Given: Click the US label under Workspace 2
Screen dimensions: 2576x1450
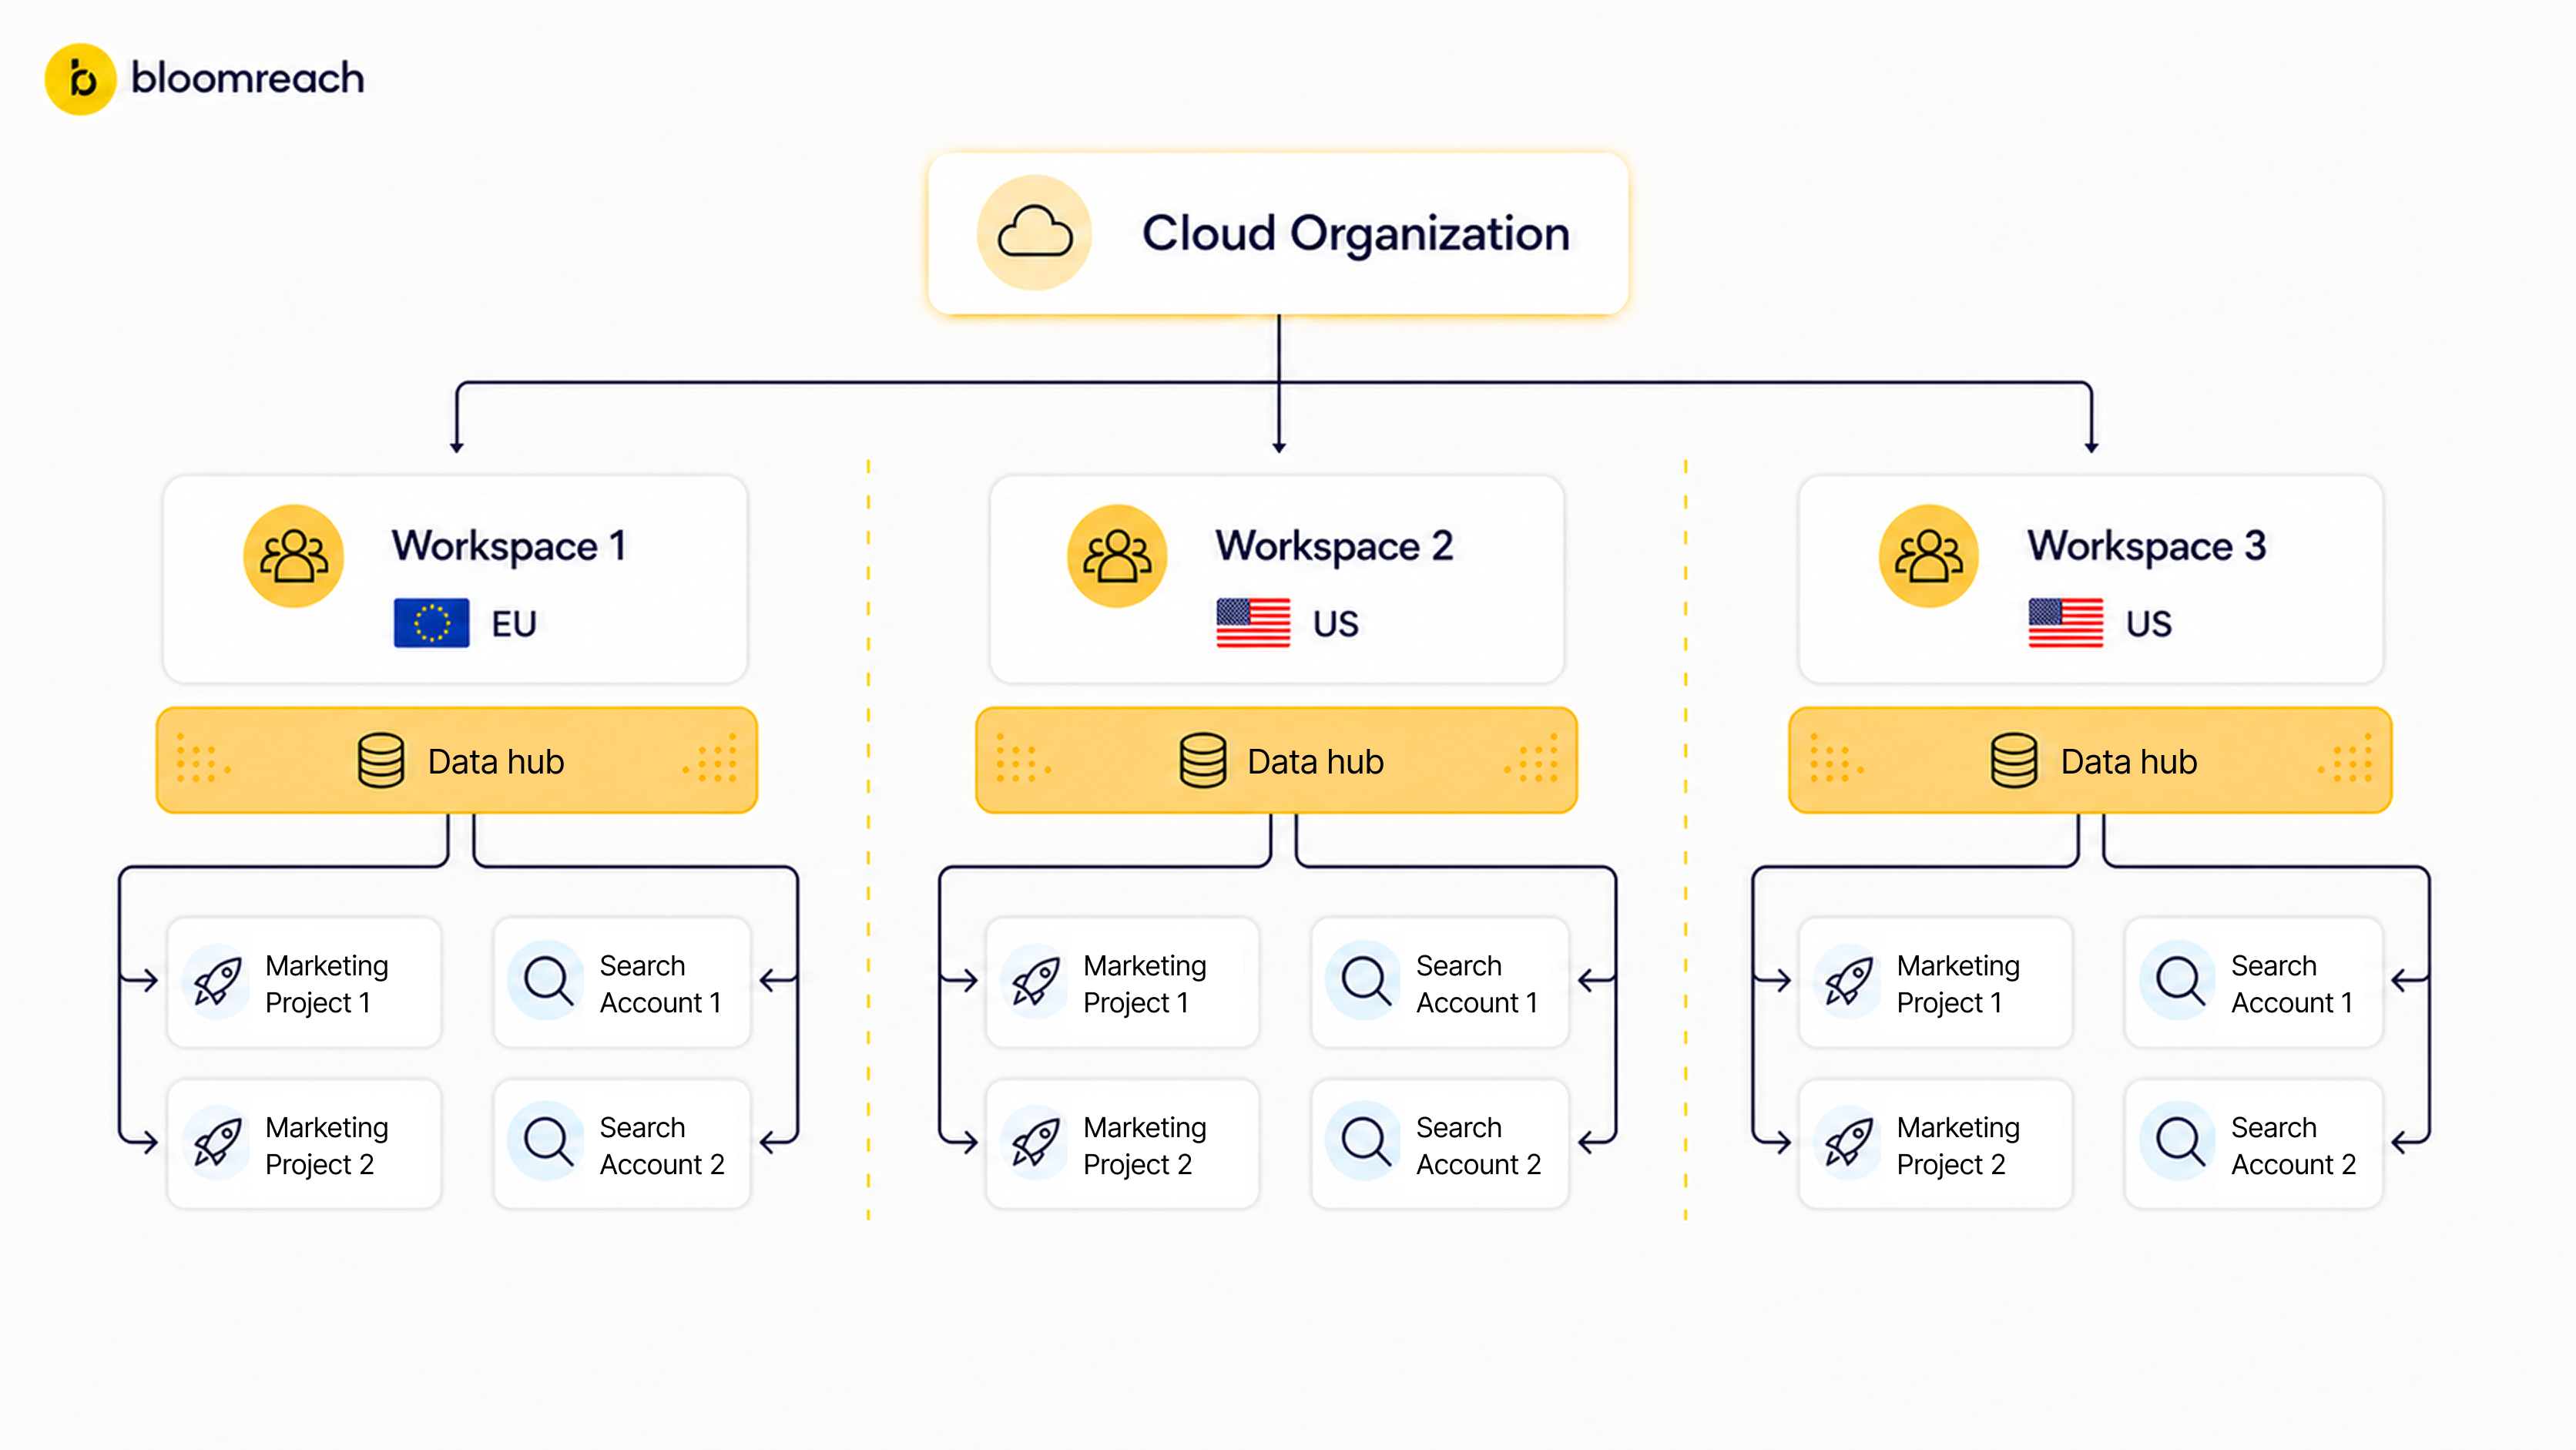Looking at the screenshot, I should click(1336, 624).
